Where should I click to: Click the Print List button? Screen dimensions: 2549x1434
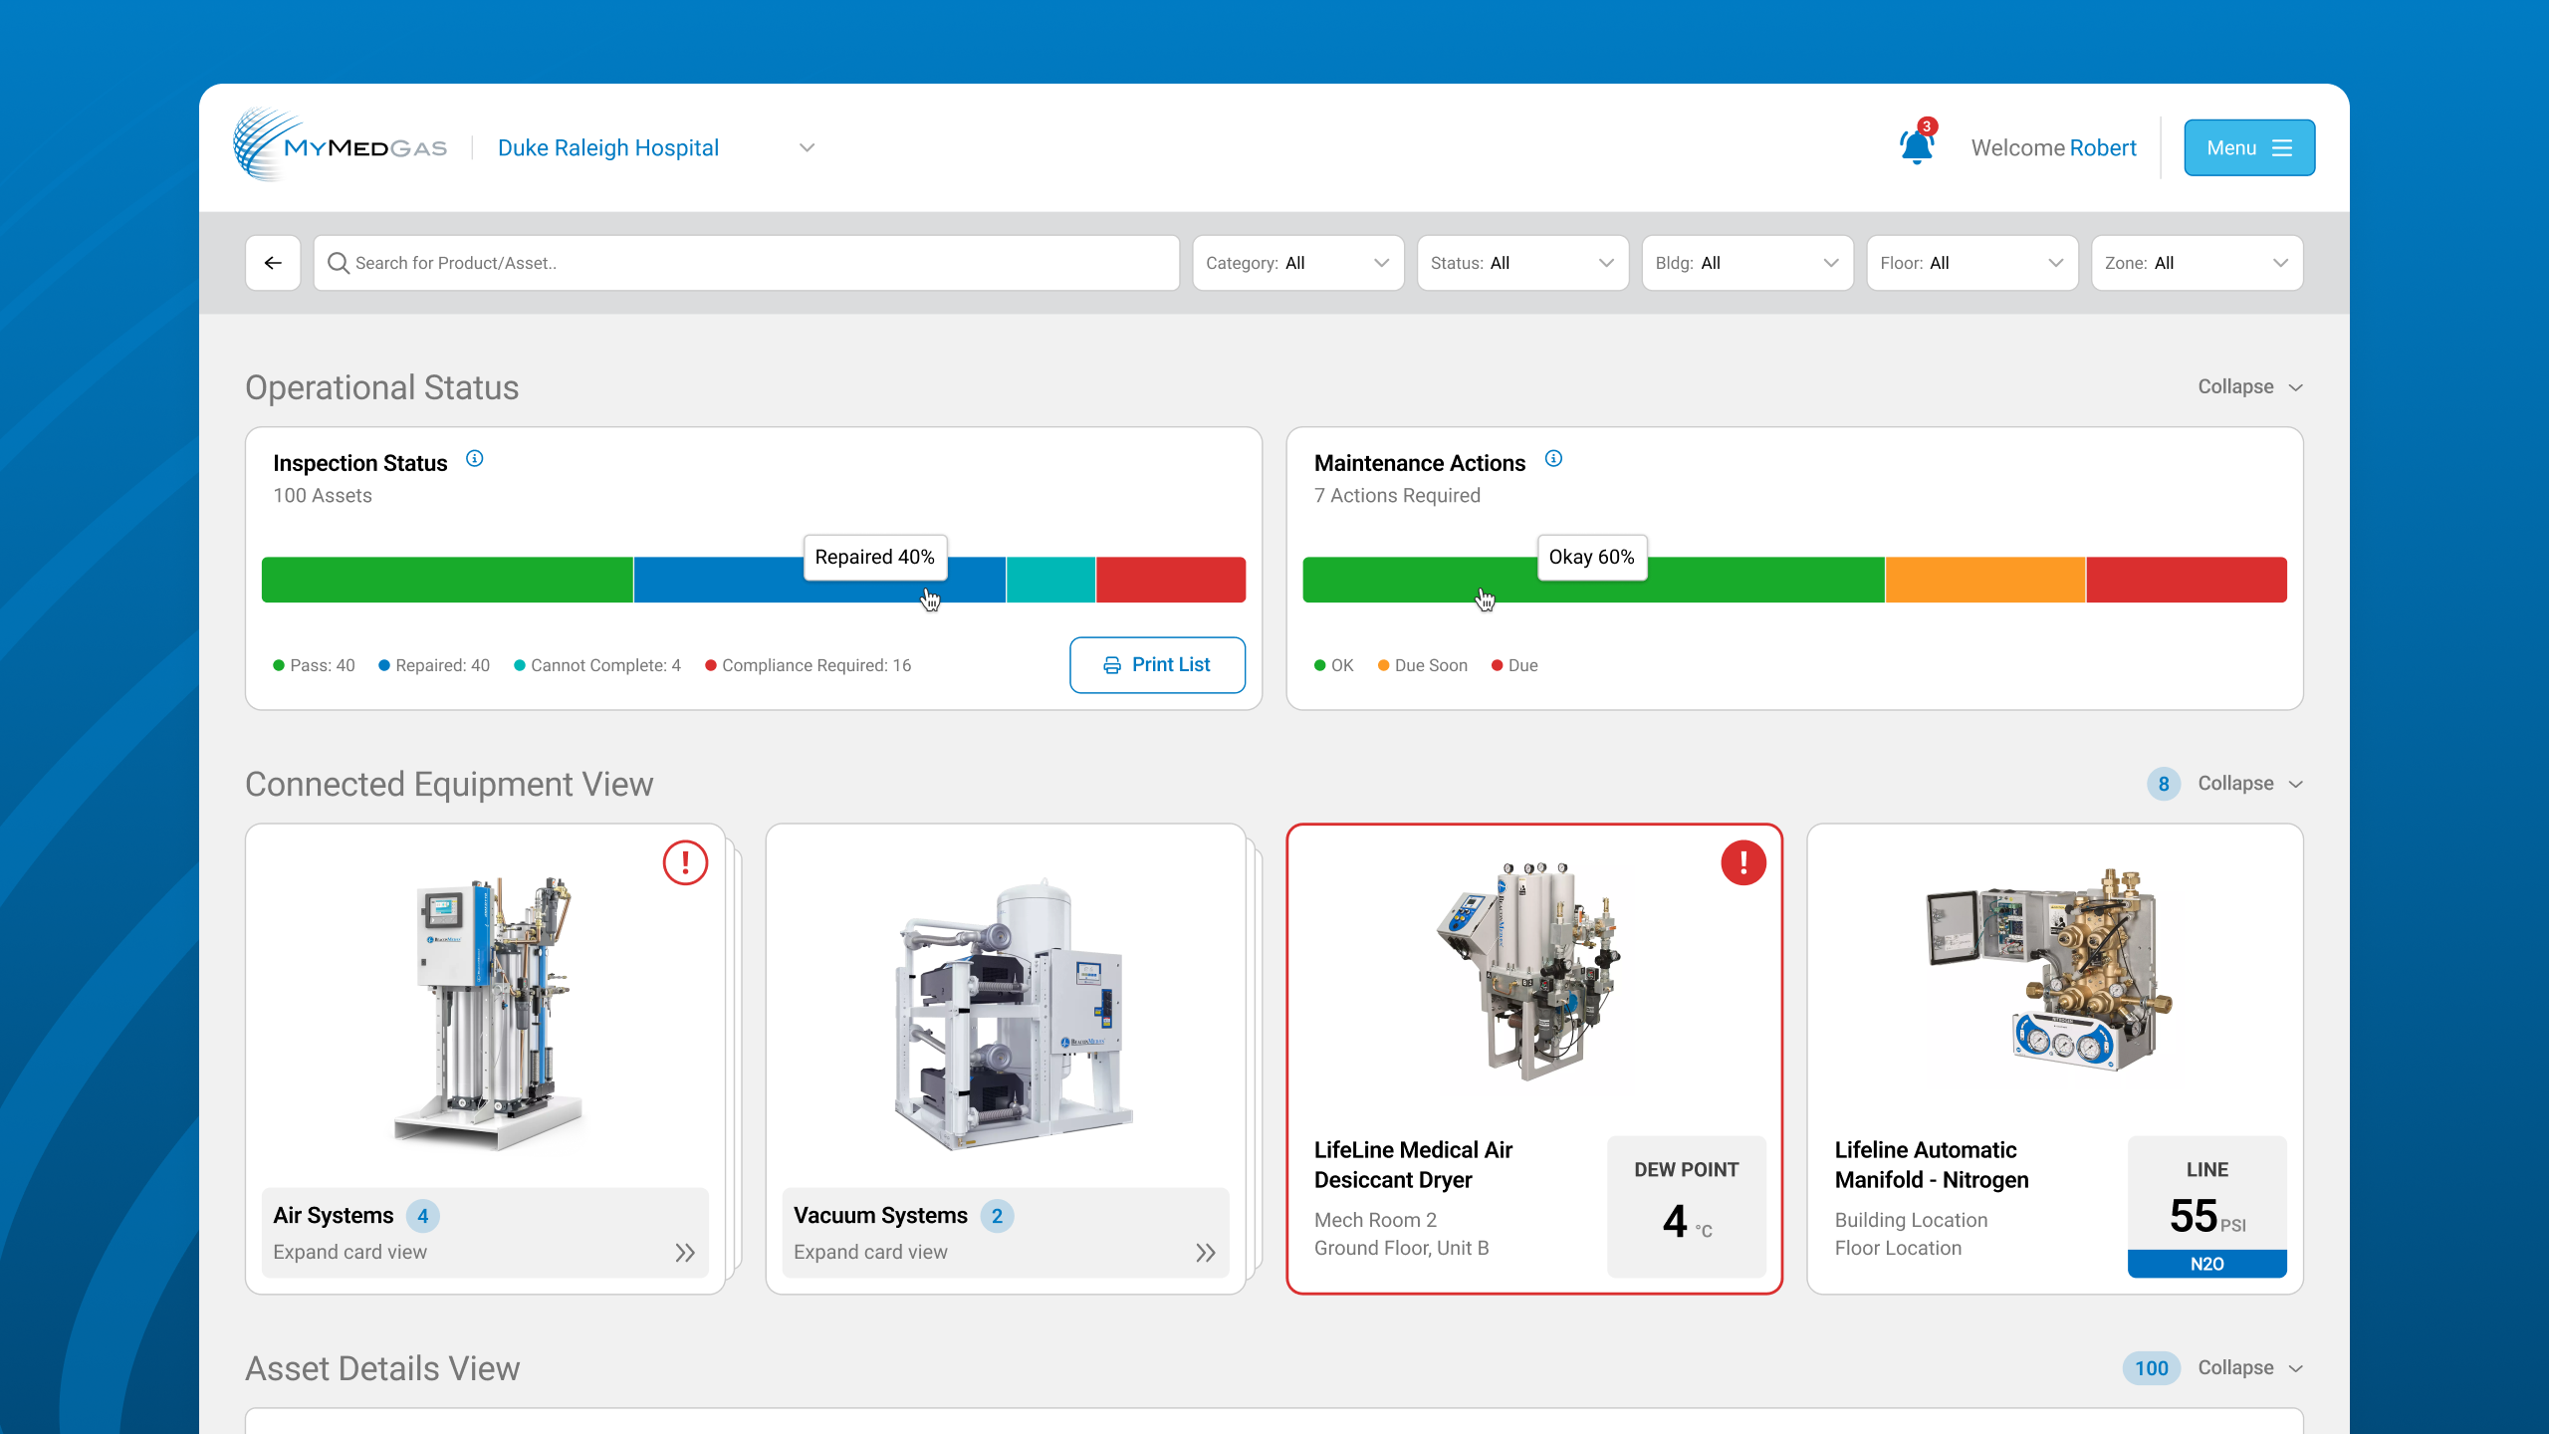tap(1157, 665)
